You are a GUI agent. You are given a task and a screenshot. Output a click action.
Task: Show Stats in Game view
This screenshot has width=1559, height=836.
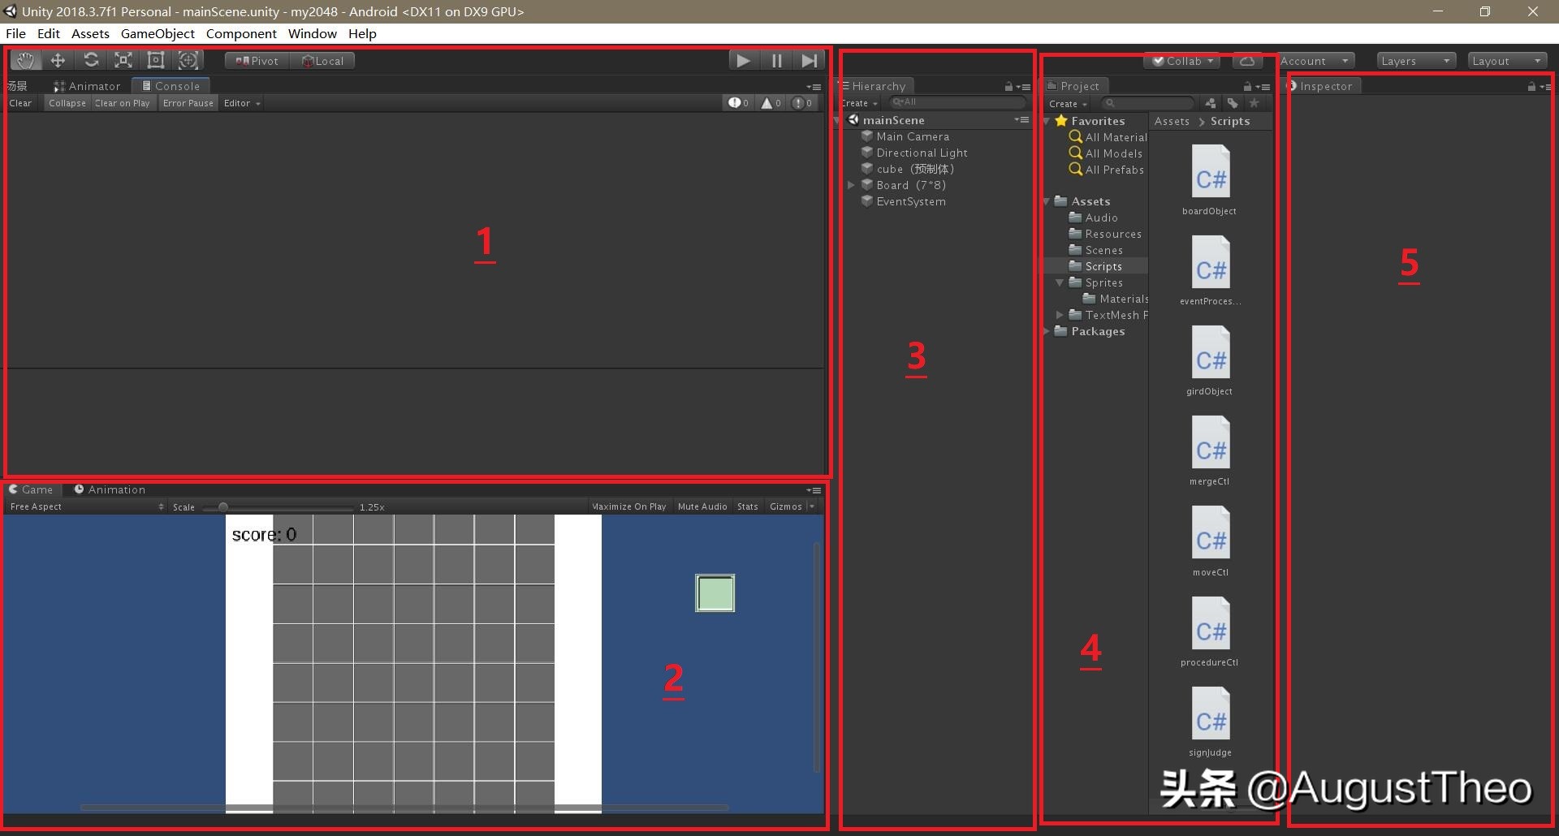(x=748, y=506)
